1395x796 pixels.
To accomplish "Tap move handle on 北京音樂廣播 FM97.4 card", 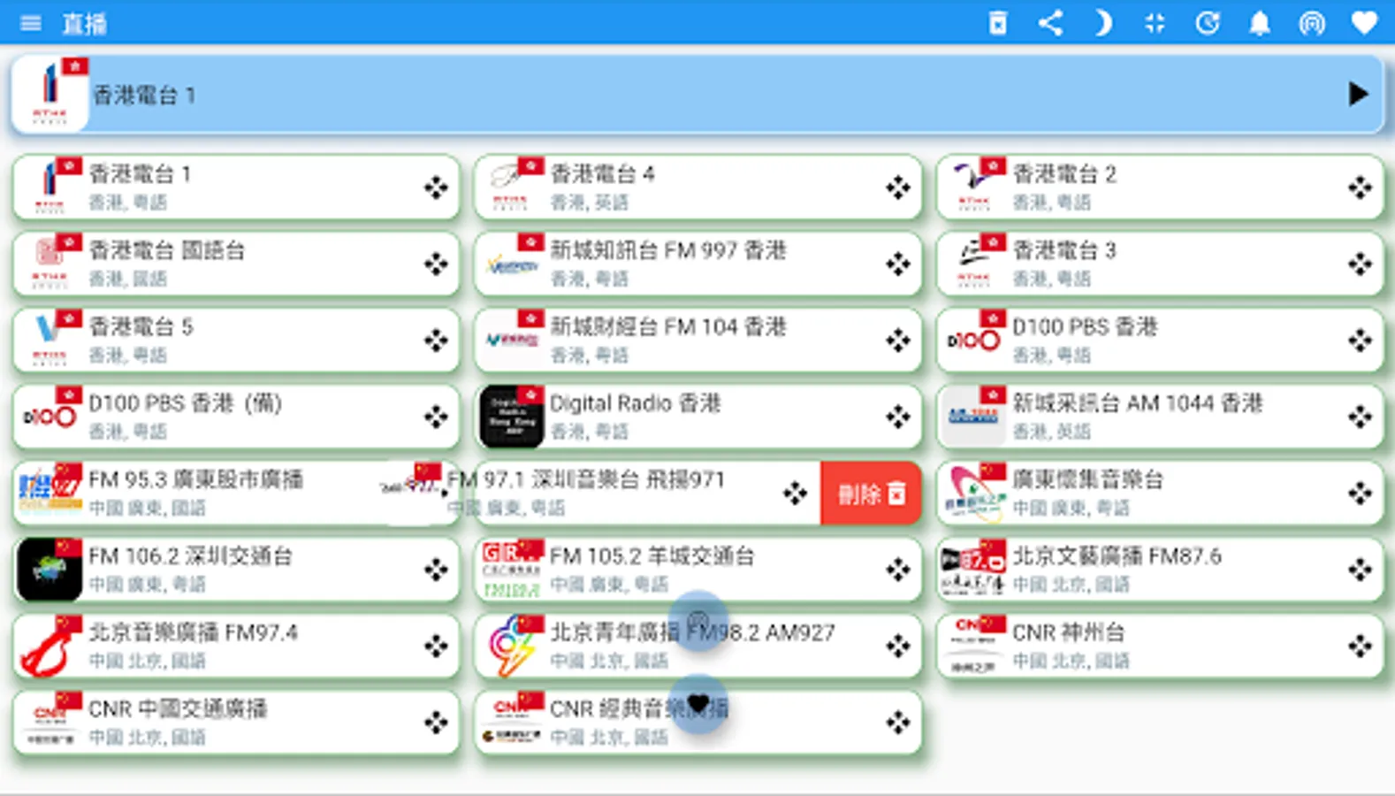I will 436,647.
